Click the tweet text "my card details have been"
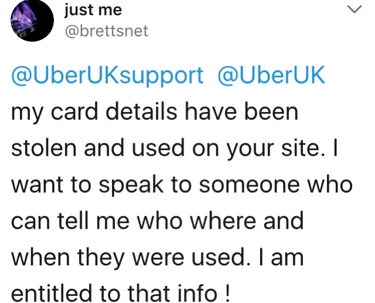The height and width of the screenshot is (303, 375). coord(155,112)
